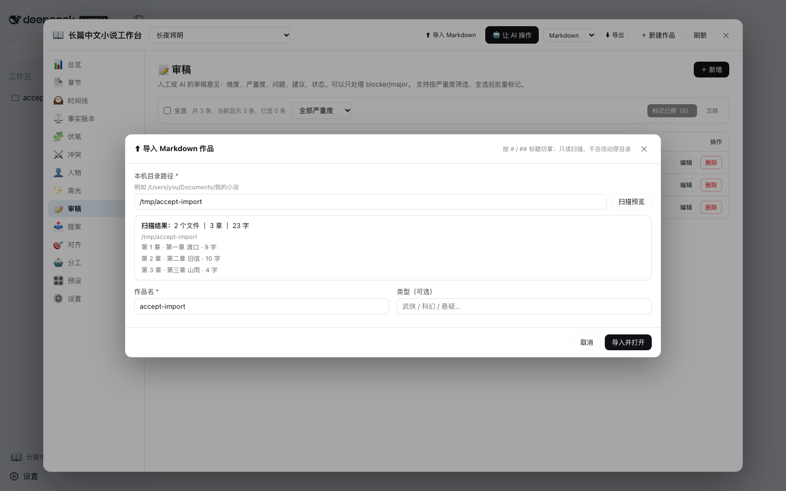Select the 审稿 review sidebar item
This screenshot has height=491, width=786.
coord(87,208)
